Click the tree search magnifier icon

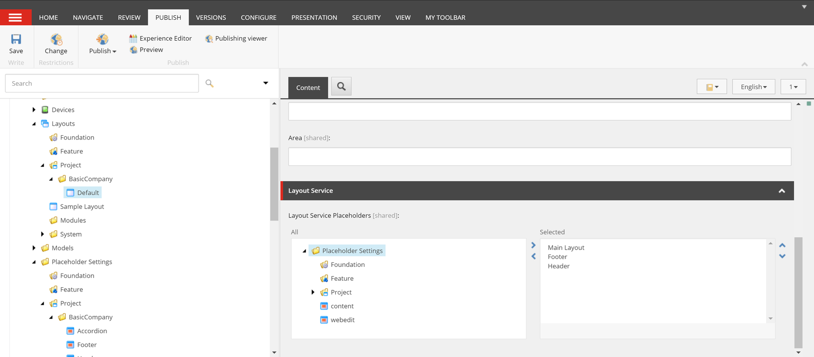pos(209,83)
